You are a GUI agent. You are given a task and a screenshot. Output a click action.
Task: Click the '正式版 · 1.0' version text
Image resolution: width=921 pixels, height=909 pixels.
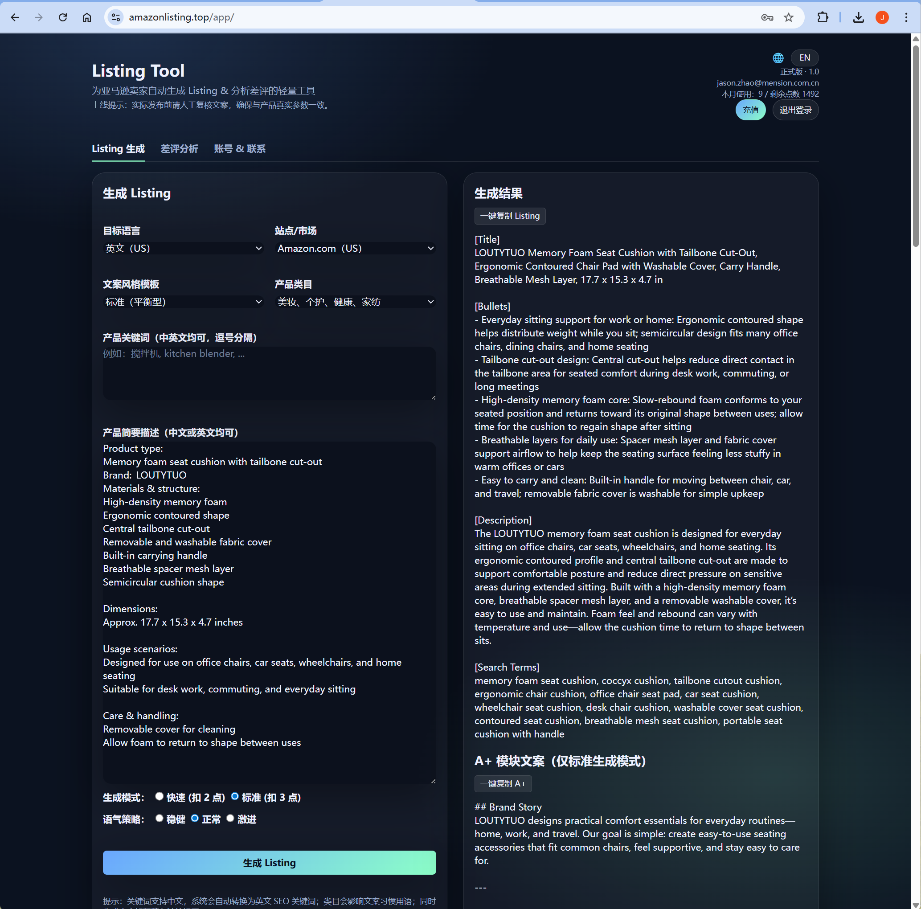799,71
